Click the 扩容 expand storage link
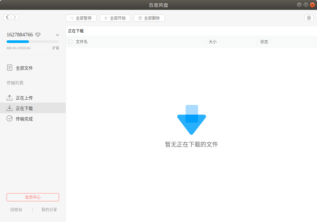This screenshot has width=317, height=222. (x=56, y=48)
